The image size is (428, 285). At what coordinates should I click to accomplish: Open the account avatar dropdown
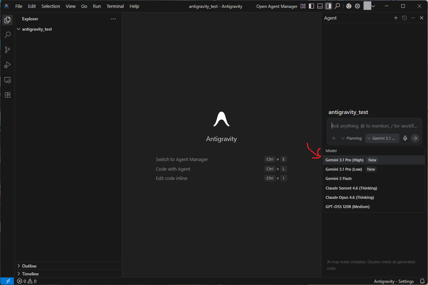tap(369, 6)
